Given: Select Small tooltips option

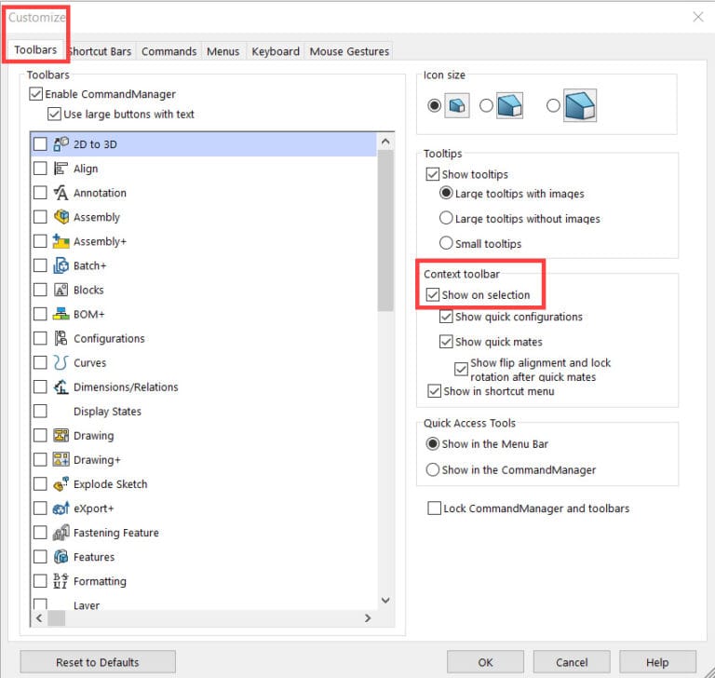Looking at the screenshot, I should coord(446,243).
